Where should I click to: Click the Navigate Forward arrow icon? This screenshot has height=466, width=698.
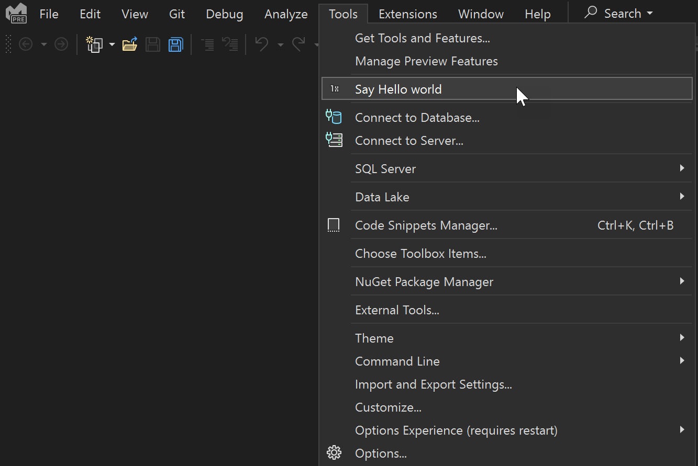[x=61, y=44]
